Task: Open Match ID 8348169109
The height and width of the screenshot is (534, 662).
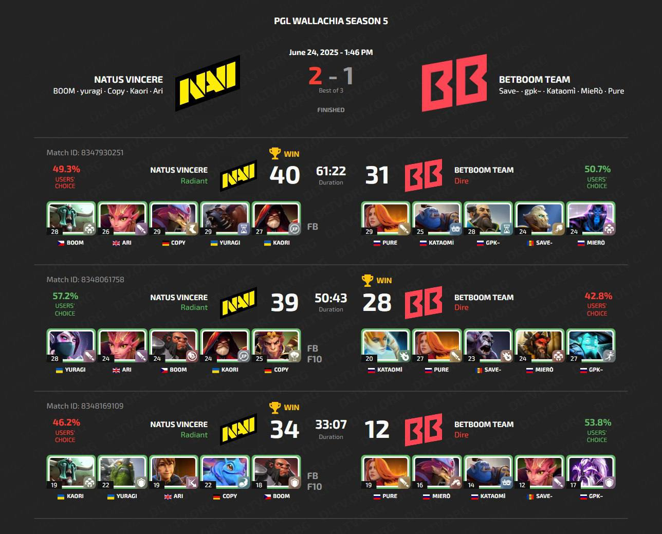Action: [x=85, y=406]
